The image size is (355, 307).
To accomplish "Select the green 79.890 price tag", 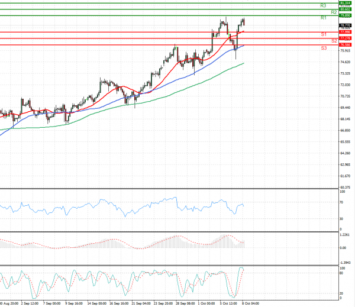I will [346, 15].
